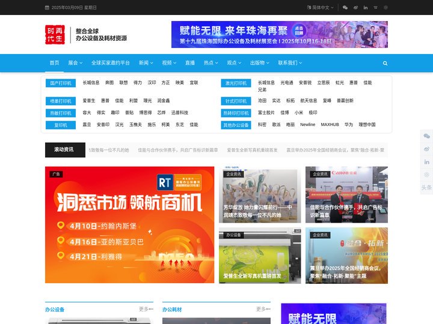Expand the 热点 menu
Screen dimensions: 433x324
point(211,63)
